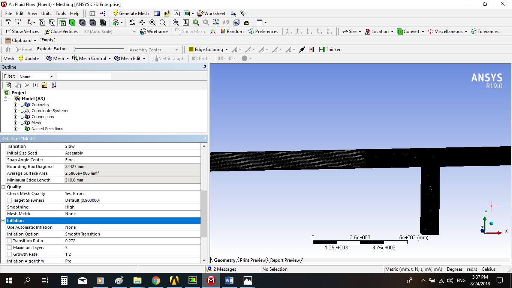Tick the Target Skewness checkbox
This screenshot has height=288, width=512.
pos(9,201)
